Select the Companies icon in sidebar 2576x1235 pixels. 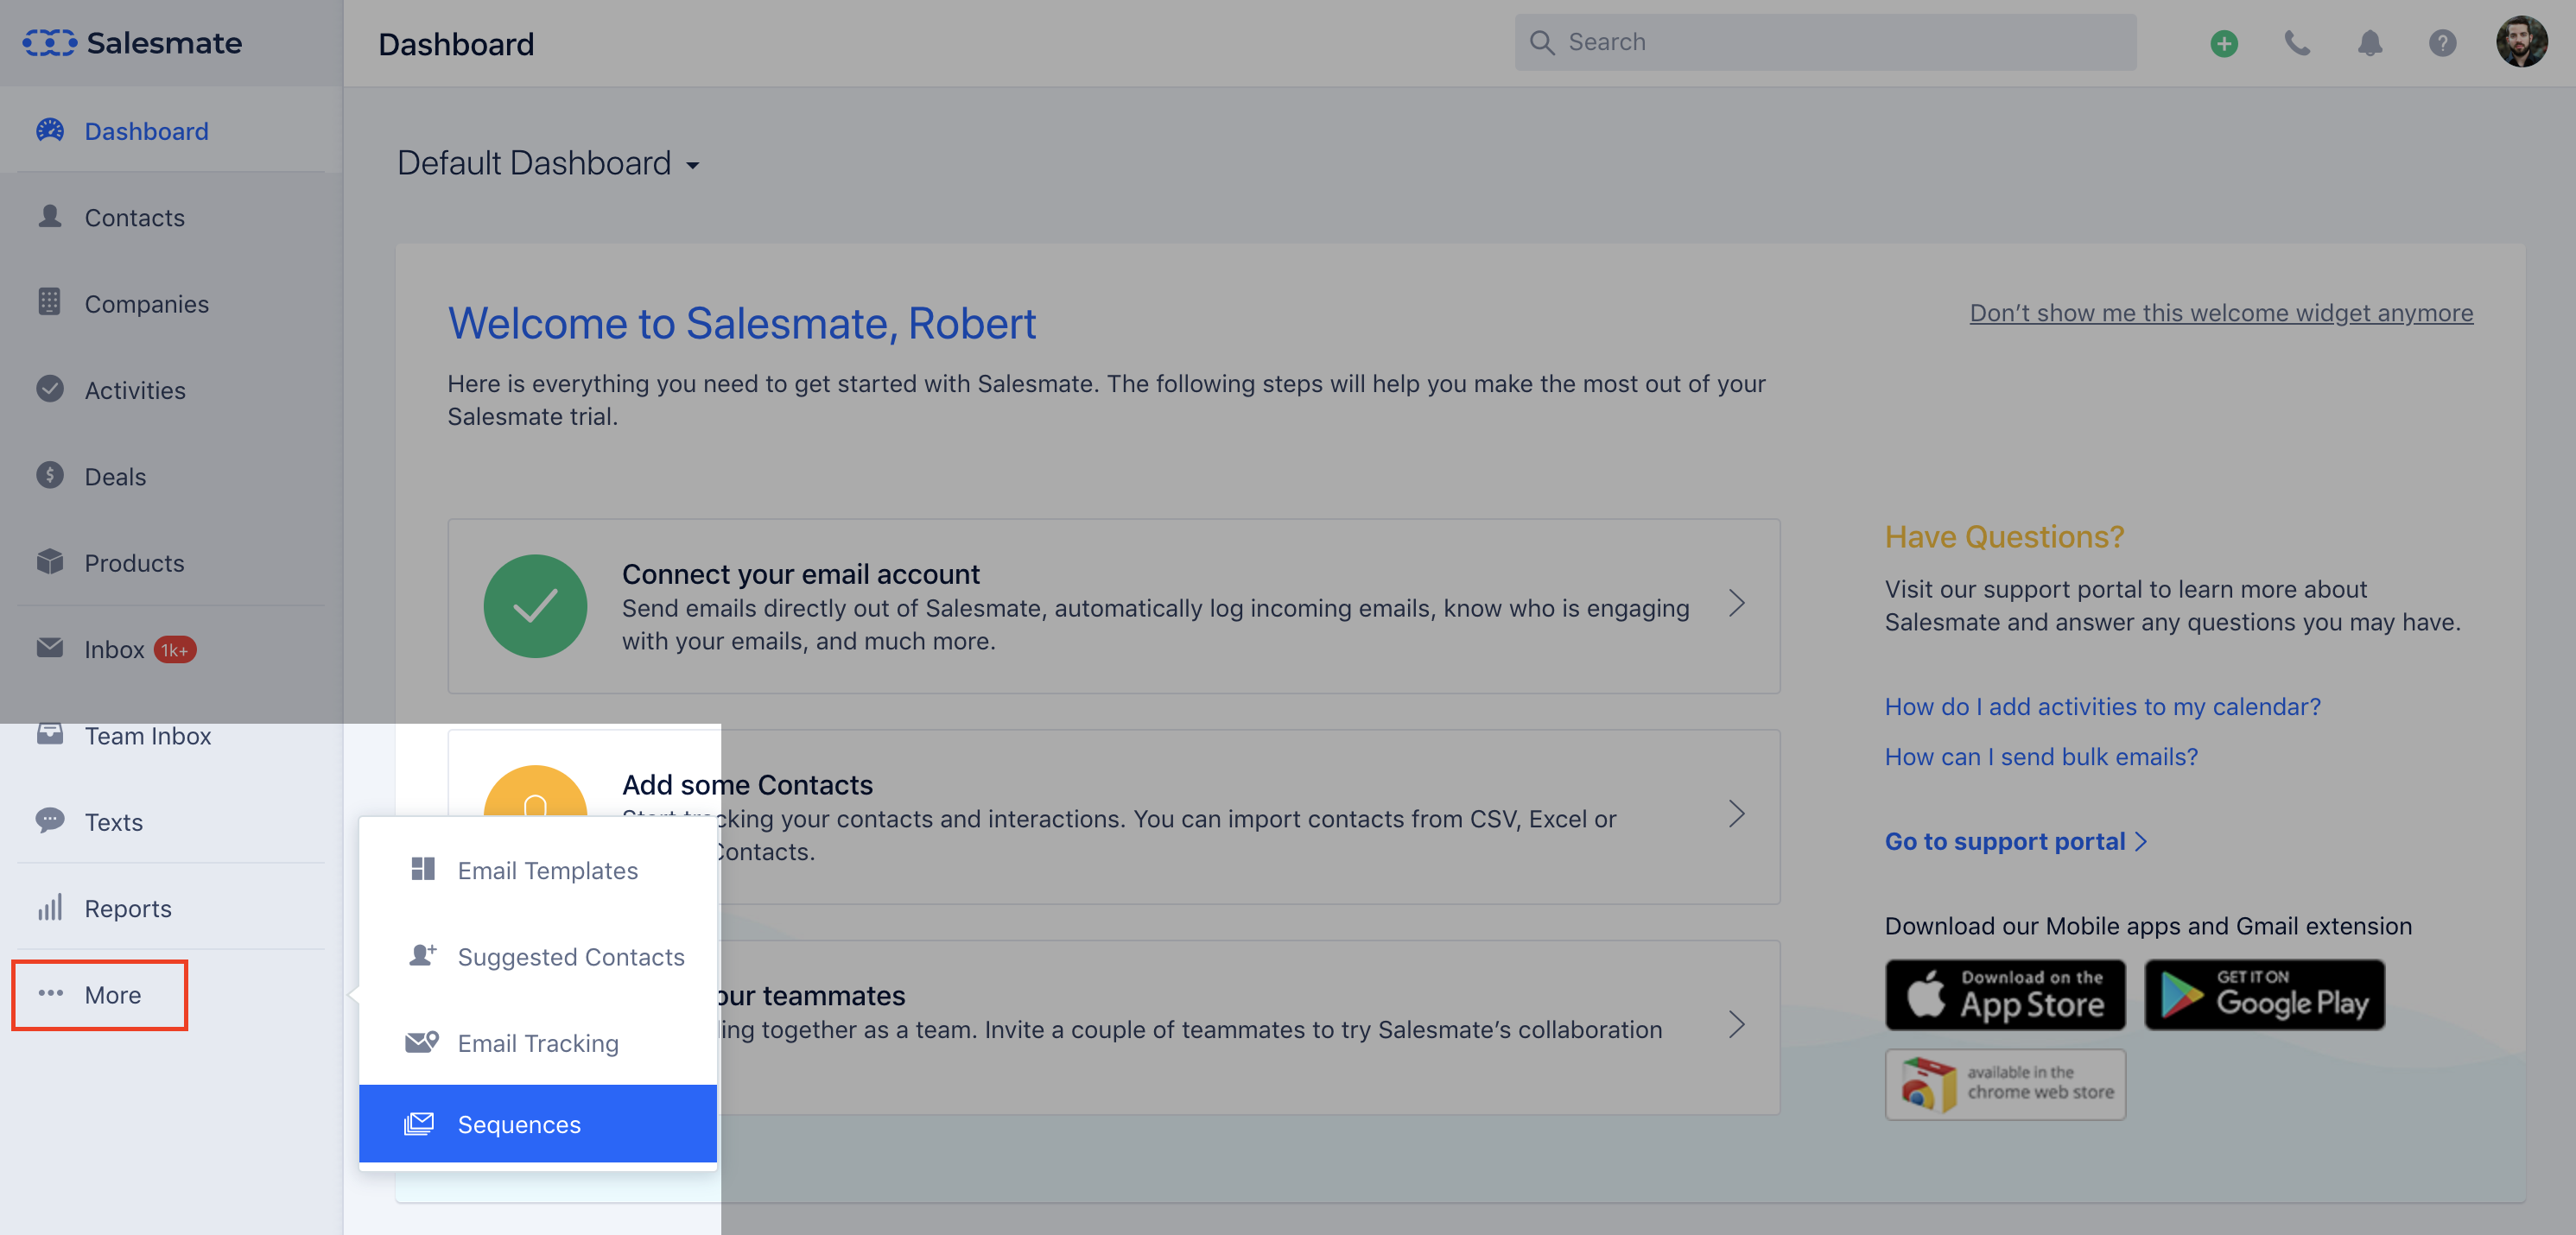coord(49,303)
